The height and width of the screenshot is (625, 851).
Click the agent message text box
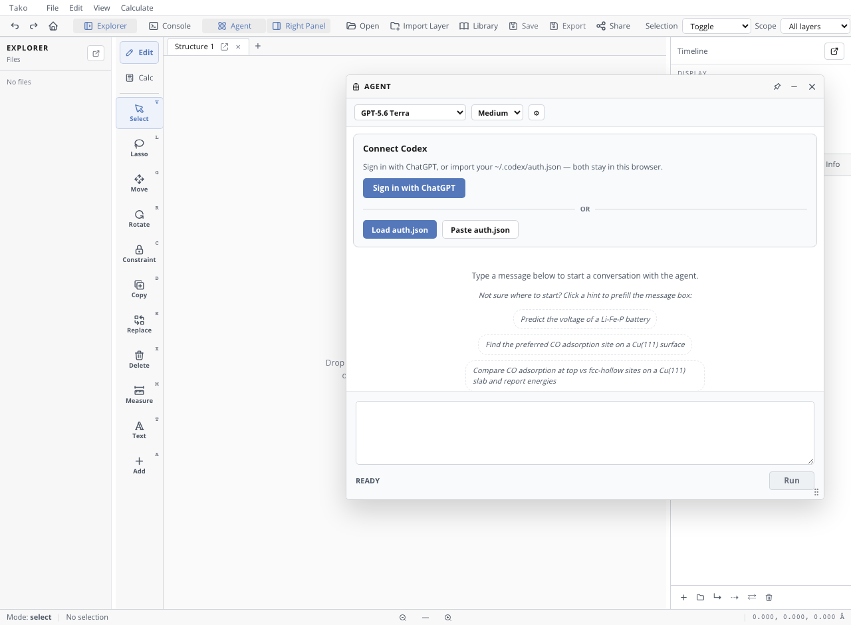tap(585, 433)
